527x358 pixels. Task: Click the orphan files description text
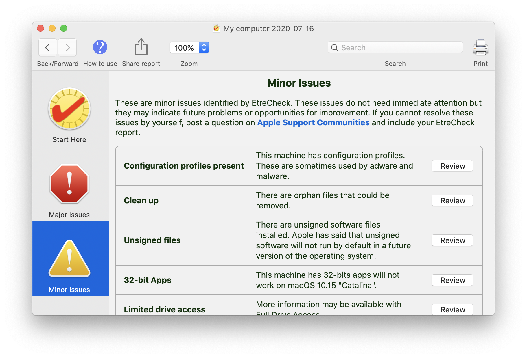click(323, 200)
